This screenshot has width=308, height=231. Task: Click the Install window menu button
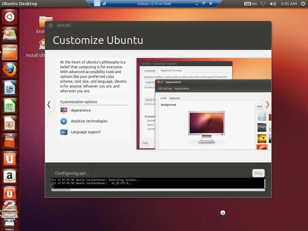click(x=51, y=25)
